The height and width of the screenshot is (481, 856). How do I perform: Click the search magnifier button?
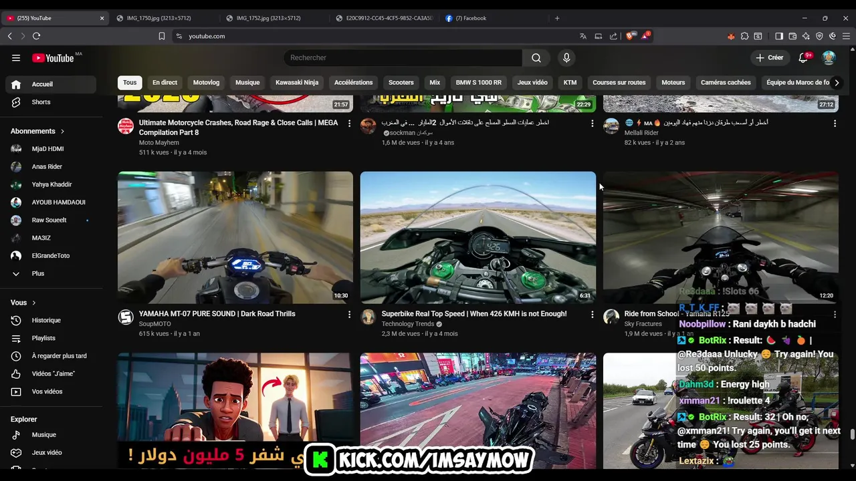click(x=536, y=58)
